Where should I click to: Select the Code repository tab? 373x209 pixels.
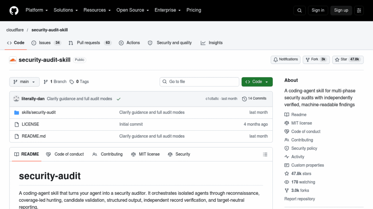pyautogui.click(x=16, y=43)
